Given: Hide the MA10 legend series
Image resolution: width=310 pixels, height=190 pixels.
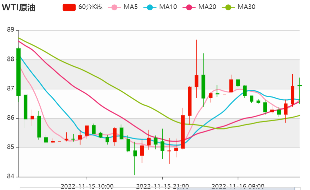Looking at the screenshot, I should tap(160, 7).
